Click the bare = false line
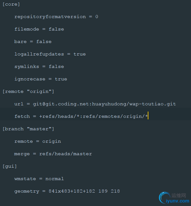Screen dimensions: 191x206 click(33, 41)
